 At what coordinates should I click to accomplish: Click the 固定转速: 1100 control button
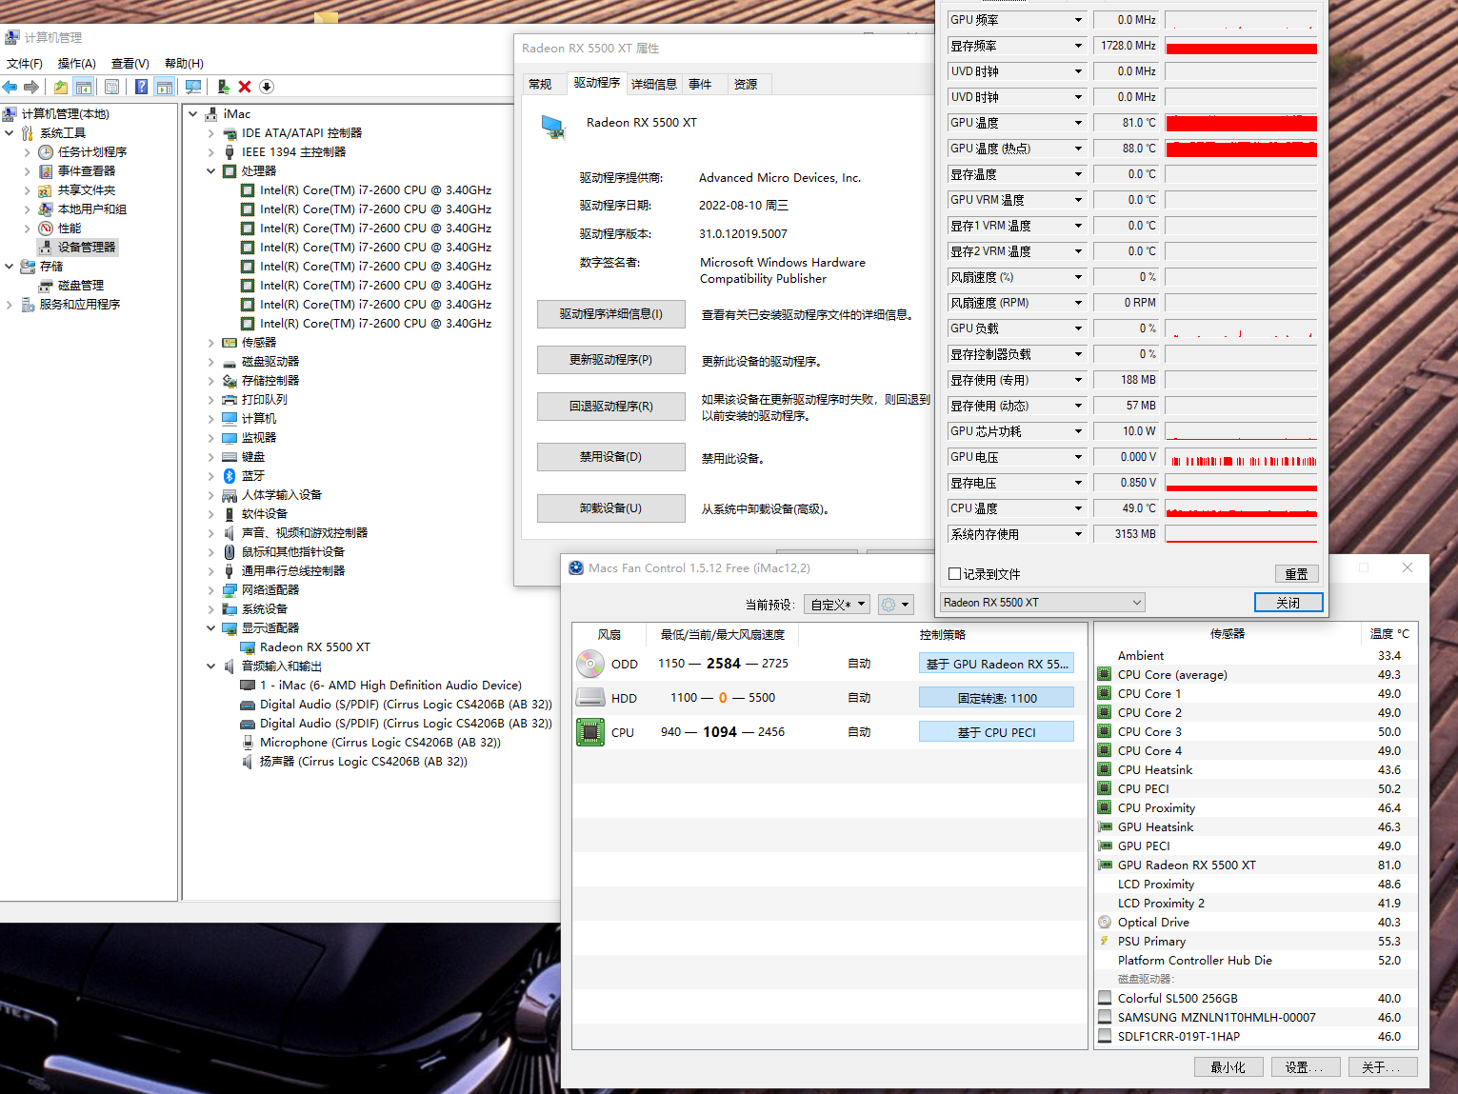(x=996, y=698)
